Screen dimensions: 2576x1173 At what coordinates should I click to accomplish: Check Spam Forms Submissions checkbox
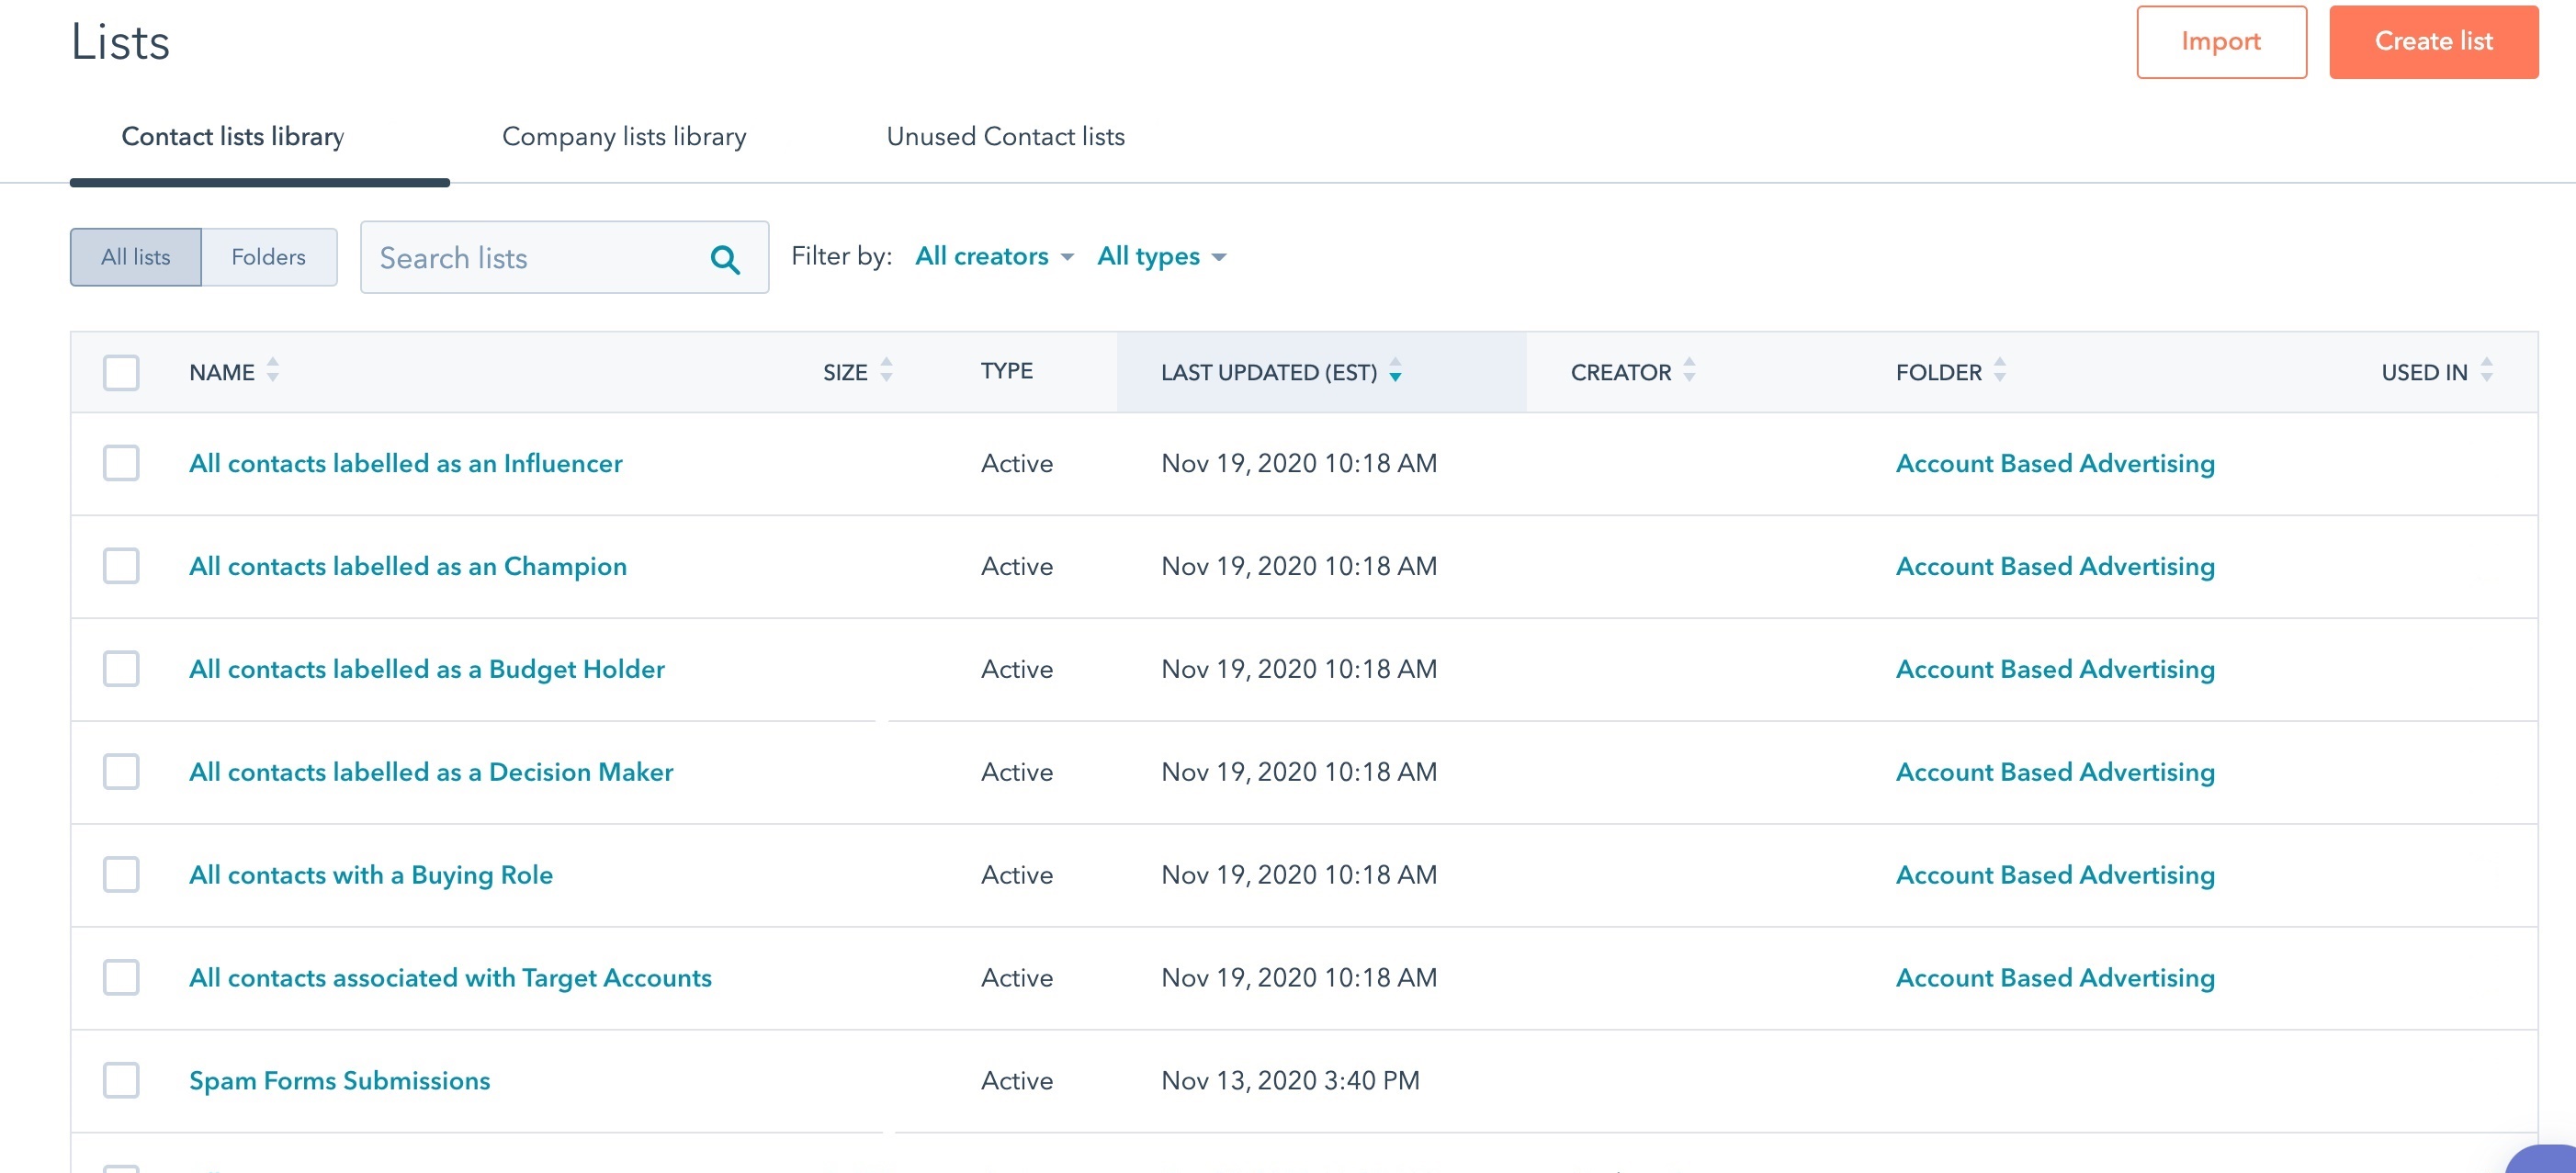(121, 1080)
